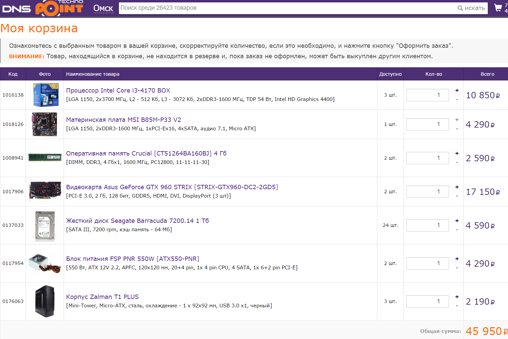Viewport: 508px width, 339px height.
Task: Click the total sum 45 950
Action: pyautogui.click(x=487, y=331)
